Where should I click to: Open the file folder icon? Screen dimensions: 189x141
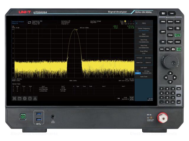(x=19, y=98)
